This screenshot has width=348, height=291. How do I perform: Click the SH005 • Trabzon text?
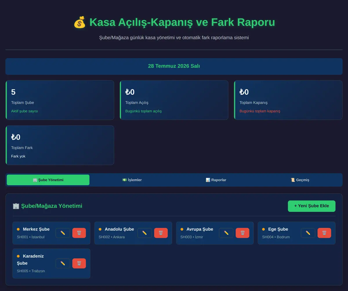(31, 271)
